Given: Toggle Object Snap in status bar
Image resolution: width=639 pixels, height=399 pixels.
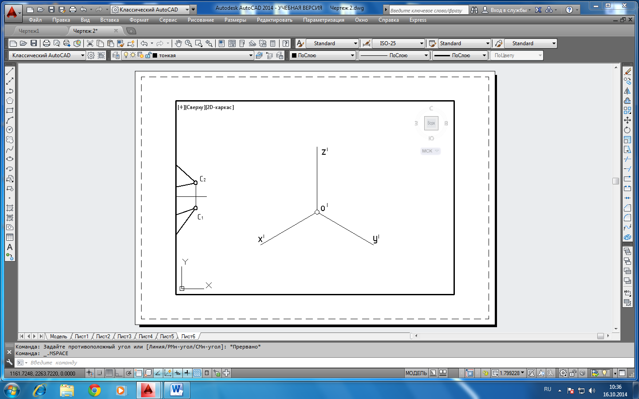Looking at the screenshot, I should (138, 373).
